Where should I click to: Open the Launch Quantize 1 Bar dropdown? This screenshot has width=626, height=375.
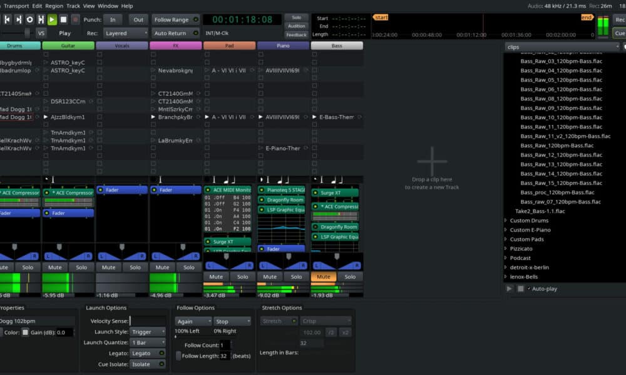point(147,342)
